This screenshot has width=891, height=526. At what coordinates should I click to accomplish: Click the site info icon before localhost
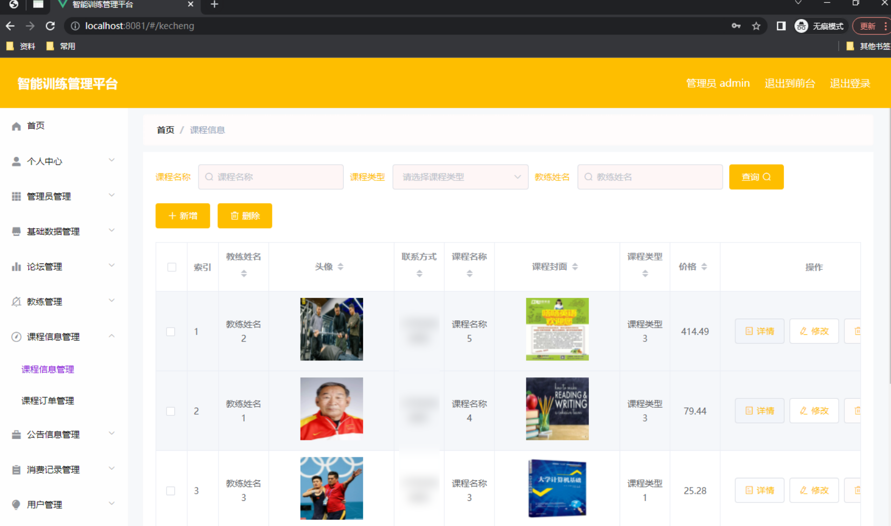75,26
